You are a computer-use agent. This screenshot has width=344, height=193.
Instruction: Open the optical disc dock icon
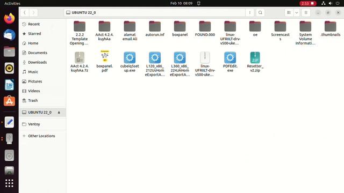(9, 155)
